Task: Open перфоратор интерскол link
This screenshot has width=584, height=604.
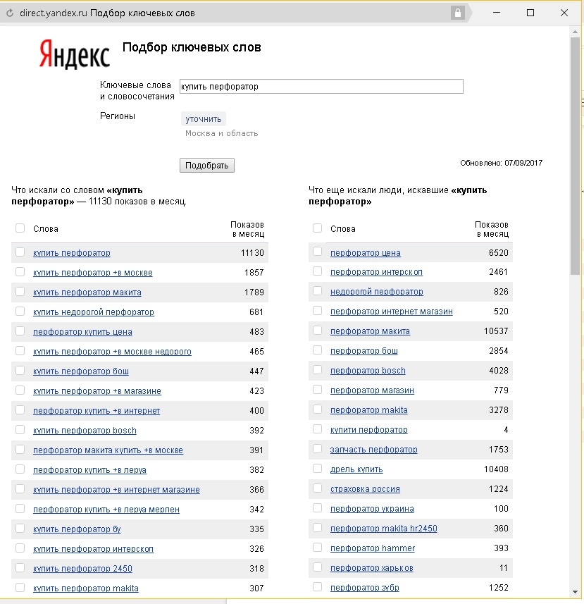Action: pyautogui.click(x=376, y=272)
